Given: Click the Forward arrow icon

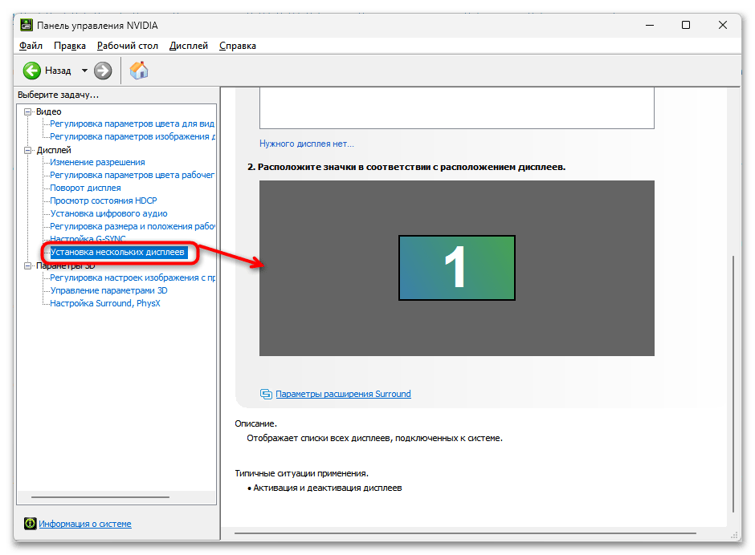Looking at the screenshot, I should point(103,71).
